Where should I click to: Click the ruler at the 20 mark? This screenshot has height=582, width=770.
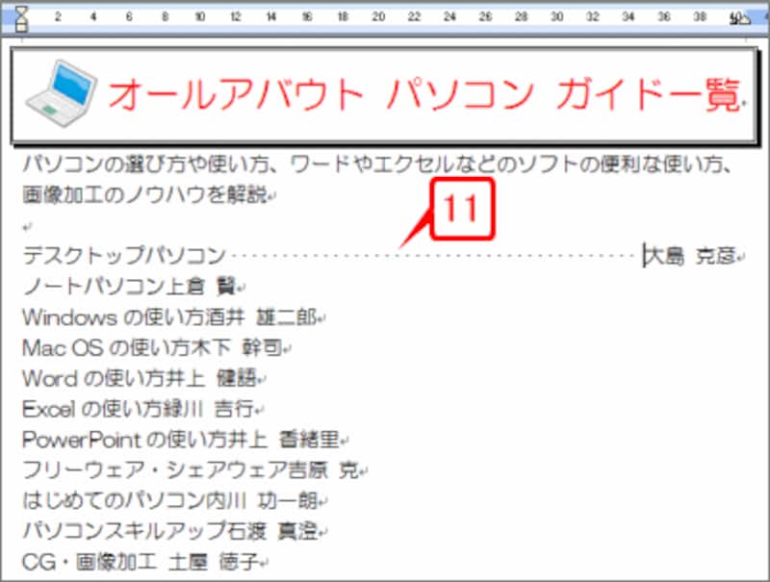(x=377, y=15)
